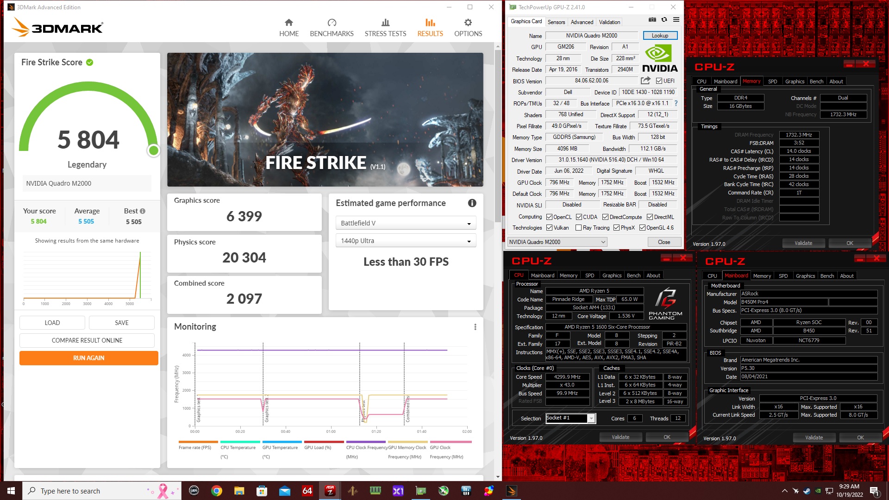The image size is (889, 500).
Task: Click the NVIDIA logo in GPU-Z
Action: click(660, 59)
